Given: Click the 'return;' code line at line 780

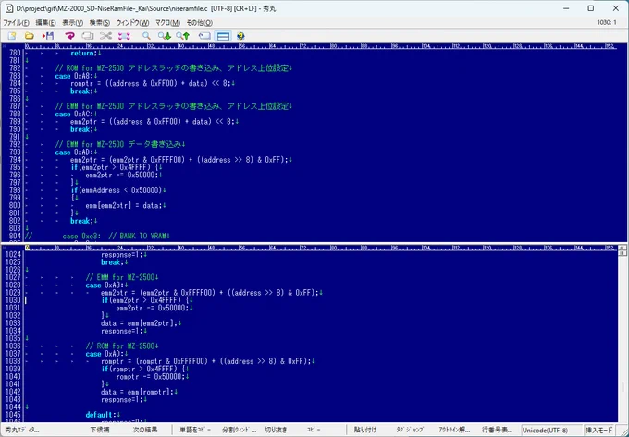Looking at the screenshot, I should [x=85, y=53].
